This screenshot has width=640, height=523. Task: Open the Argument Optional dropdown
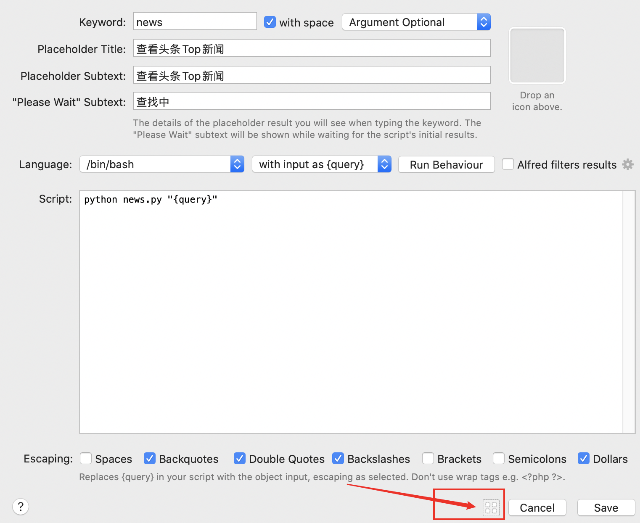[x=416, y=22]
